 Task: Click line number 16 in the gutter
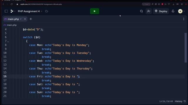tap(5, 76)
